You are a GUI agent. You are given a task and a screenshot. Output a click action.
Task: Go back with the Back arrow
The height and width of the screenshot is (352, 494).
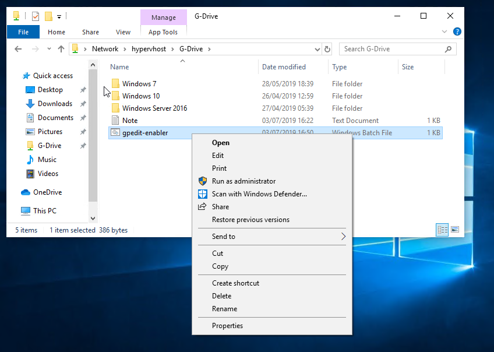(18, 49)
